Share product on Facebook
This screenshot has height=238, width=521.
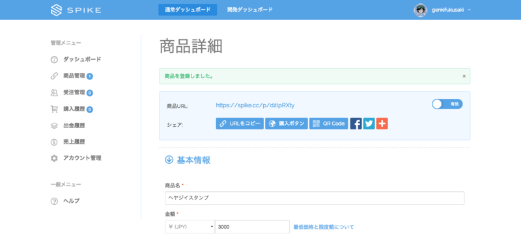tap(356, 124)
